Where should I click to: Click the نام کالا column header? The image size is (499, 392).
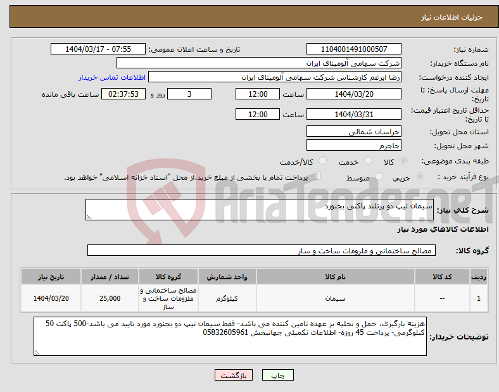pos(336,277)
